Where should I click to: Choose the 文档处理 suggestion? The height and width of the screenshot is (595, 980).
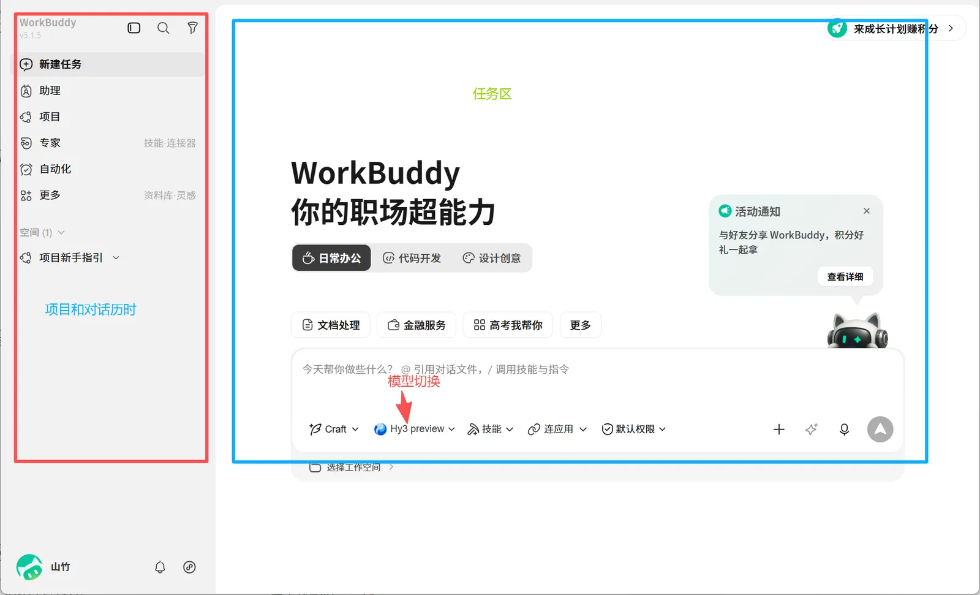pyautogui.click(x=331, y=325)
